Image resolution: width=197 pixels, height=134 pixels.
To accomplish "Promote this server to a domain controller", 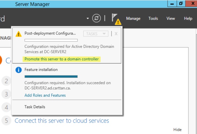I will [61, 59].
